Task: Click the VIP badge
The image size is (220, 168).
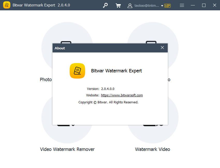Action: [x=167, y=6]
